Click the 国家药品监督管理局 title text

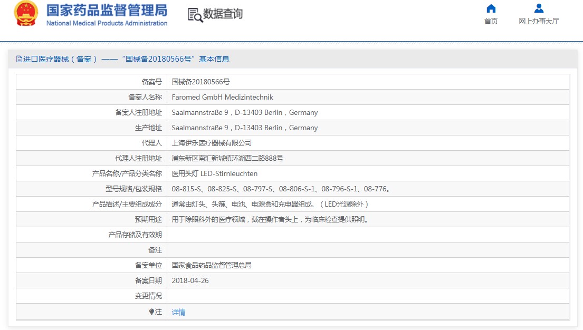pyautogui.click(x=107, y=11)
